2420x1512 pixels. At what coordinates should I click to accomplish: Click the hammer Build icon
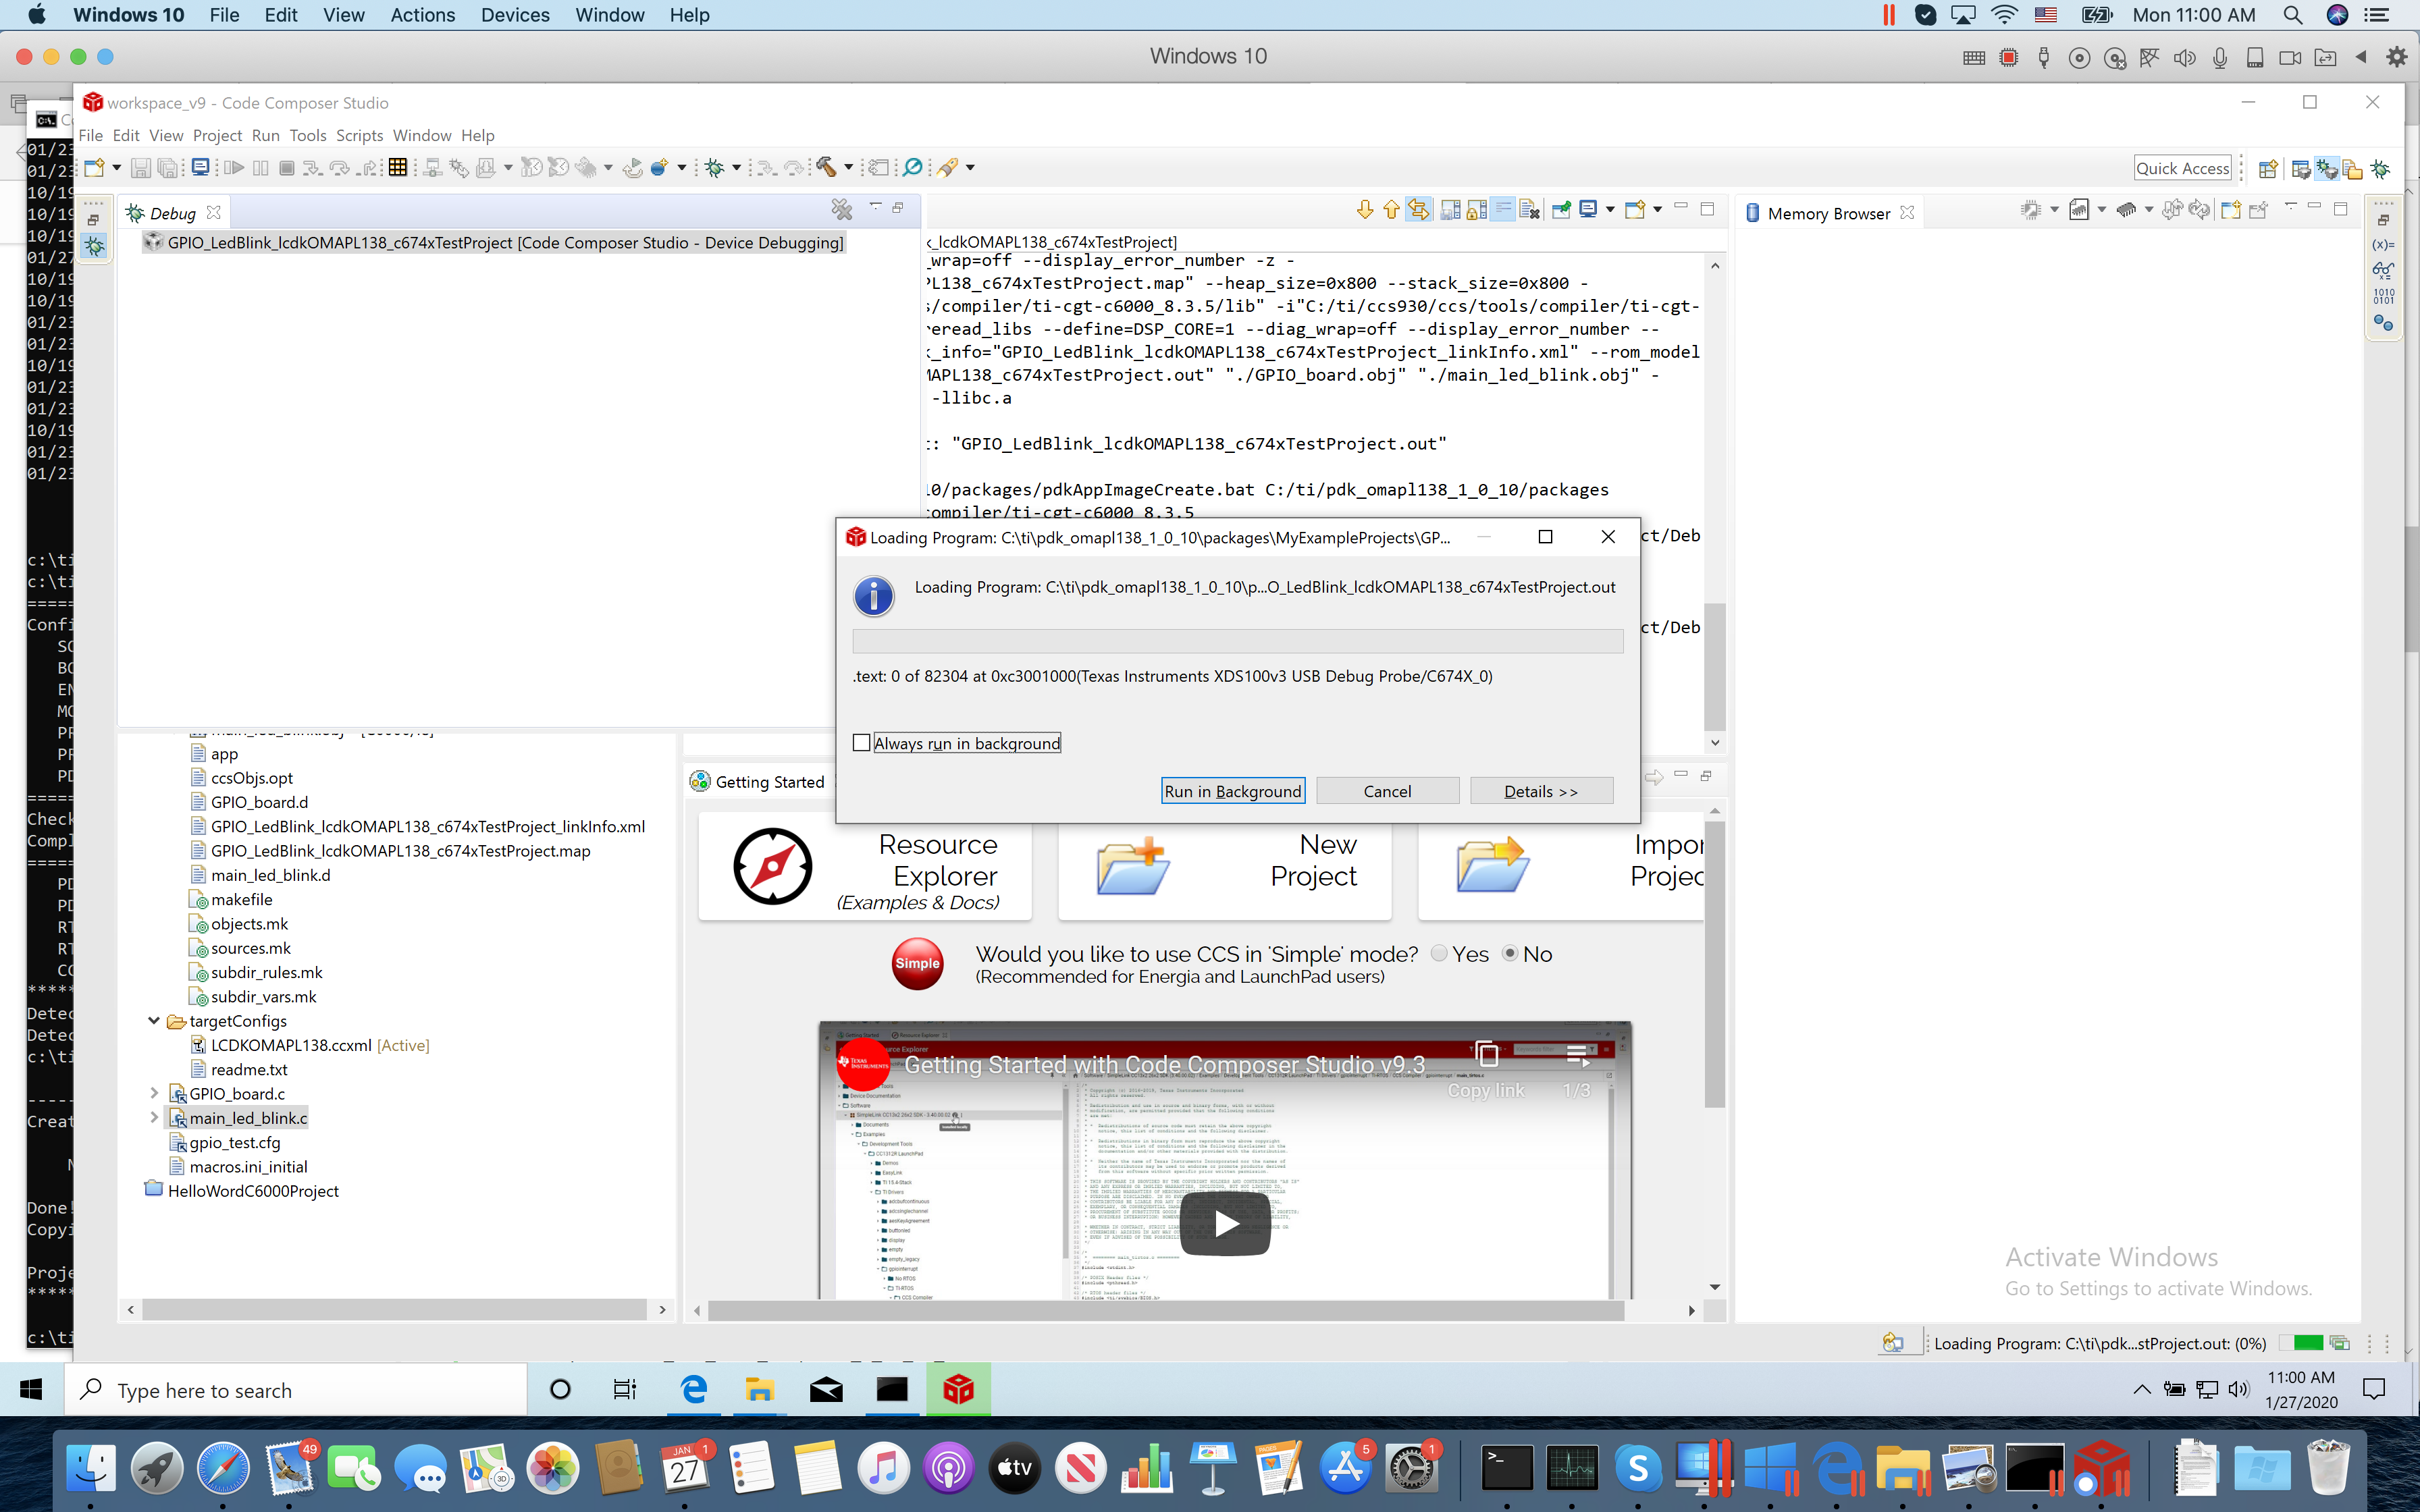click(826, 168)
